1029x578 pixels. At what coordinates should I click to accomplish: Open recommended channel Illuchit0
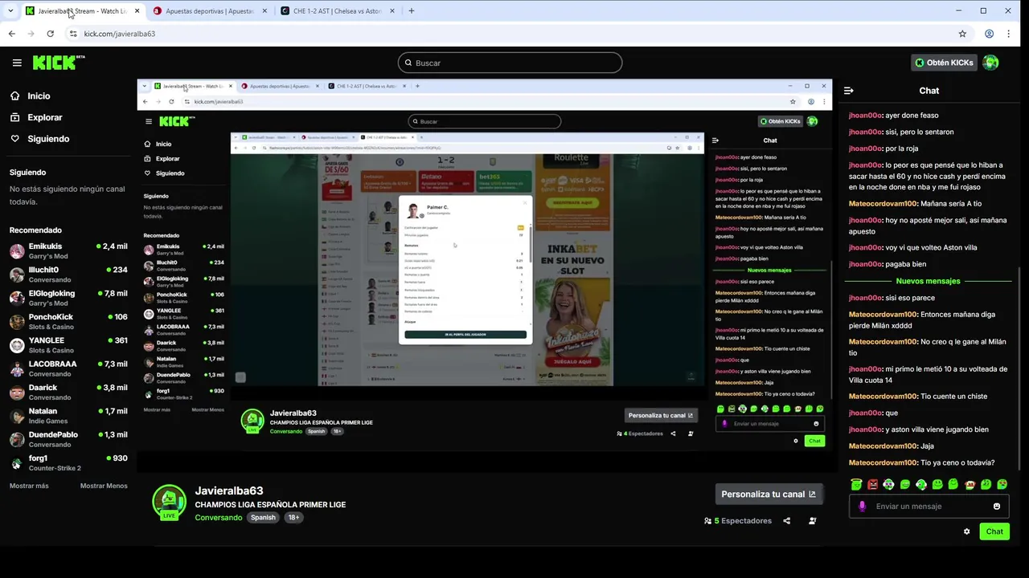click(68, 275)
